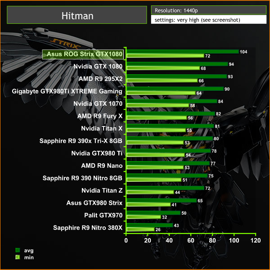Select the 64 min bar of Gigabyte GTX980Ti

tap(161, 93)
